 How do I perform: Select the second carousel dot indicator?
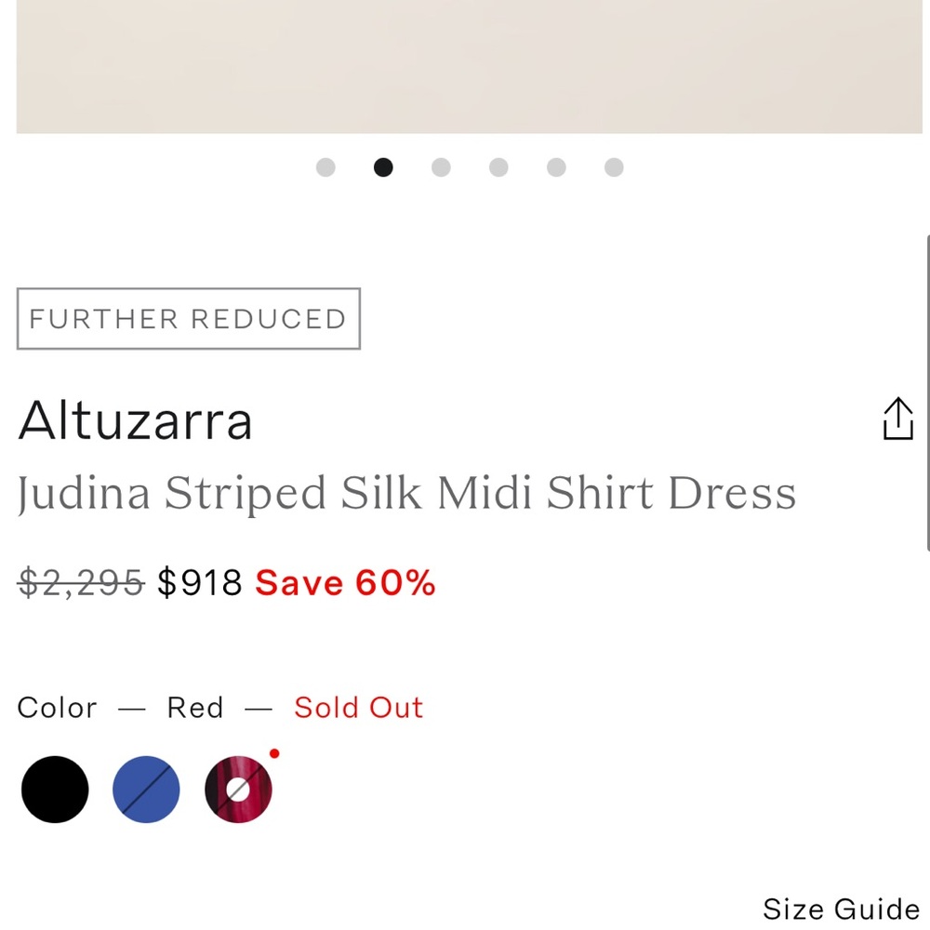[x=383, y=167]
